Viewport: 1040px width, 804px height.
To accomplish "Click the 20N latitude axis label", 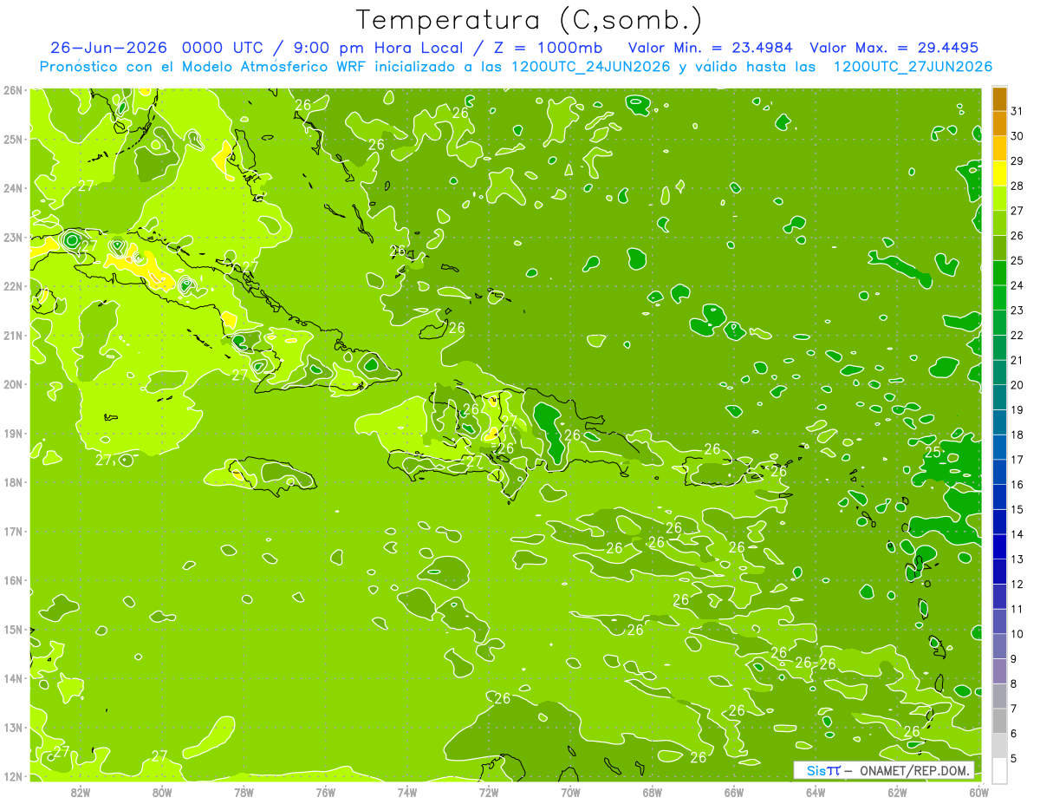I will point(13,384).
